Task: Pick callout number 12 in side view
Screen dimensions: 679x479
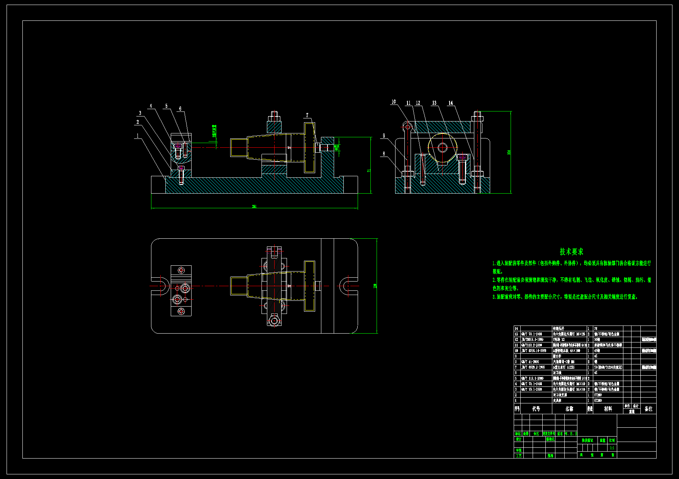Action: click(418, 103)
